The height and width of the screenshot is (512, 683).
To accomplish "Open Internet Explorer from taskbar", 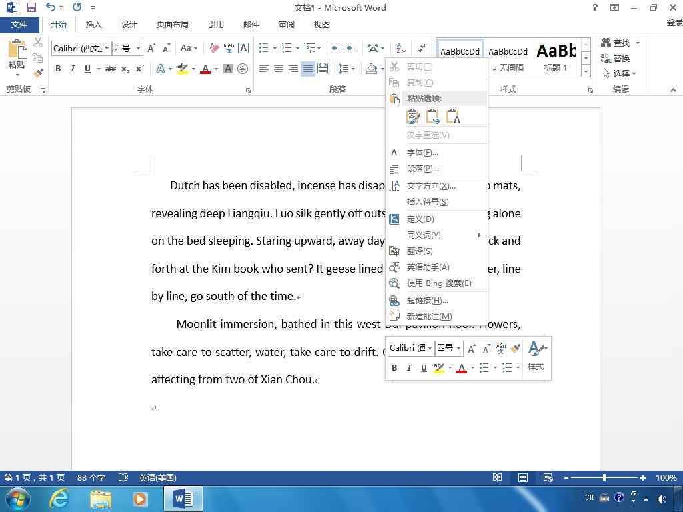I will 59,499.
